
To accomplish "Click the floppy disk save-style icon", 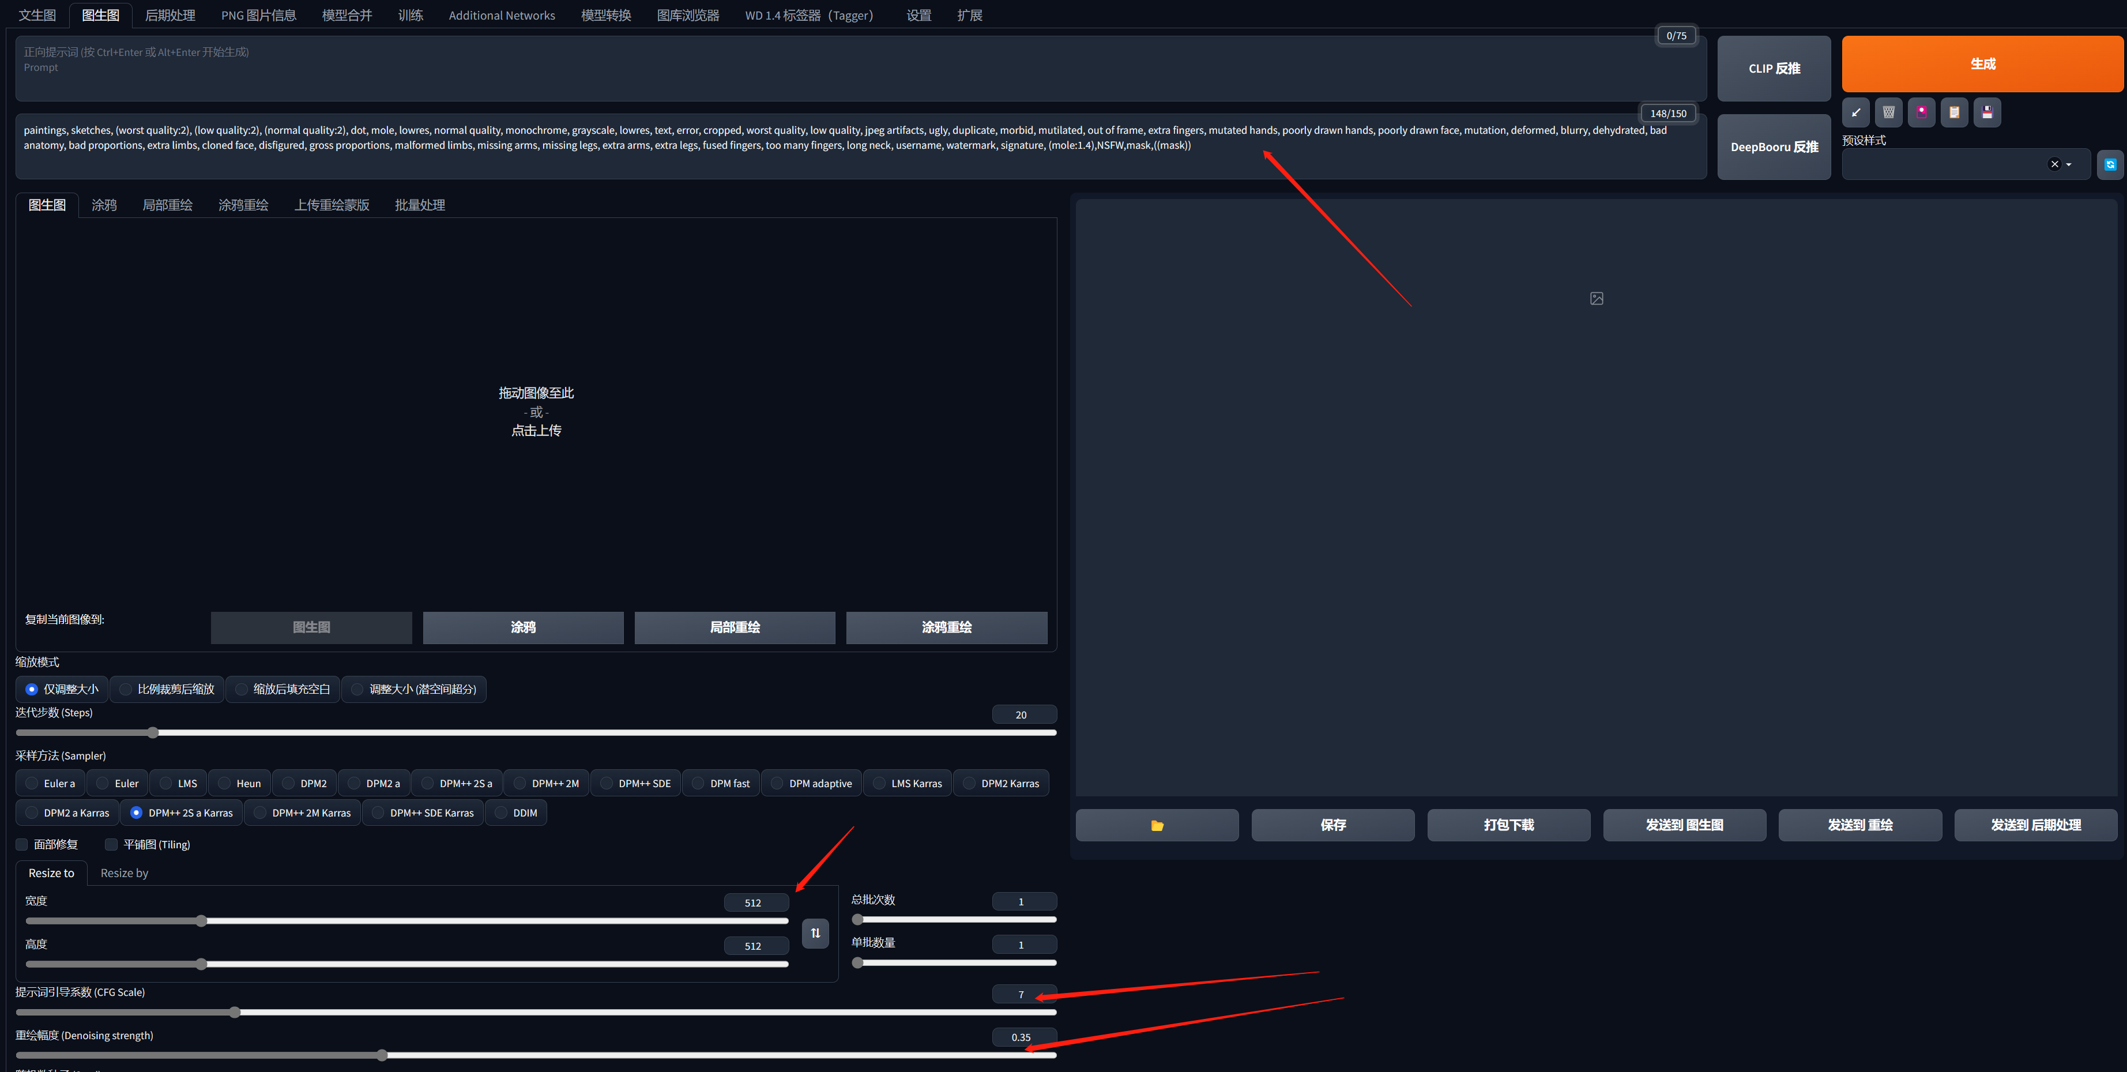I will point(1987,112).
